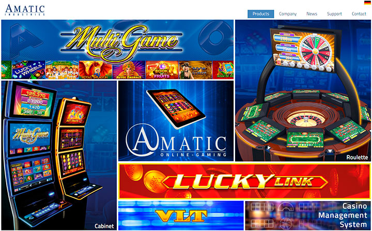This screenshot has width=372, height=231.
Task: Open the Book of Lords thumbnail
Action: click(x=195, y=70)
